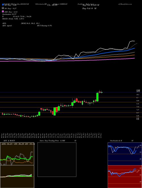Click the 'Day Vol: 0 M' label
The height and width of the screenshot is (188, 142).
tap(89, 9)
